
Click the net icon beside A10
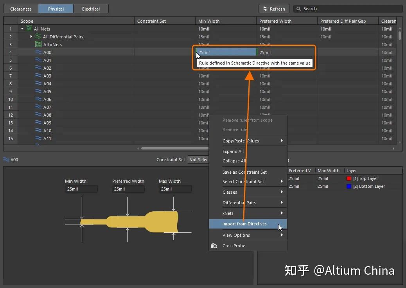(38, 130)
